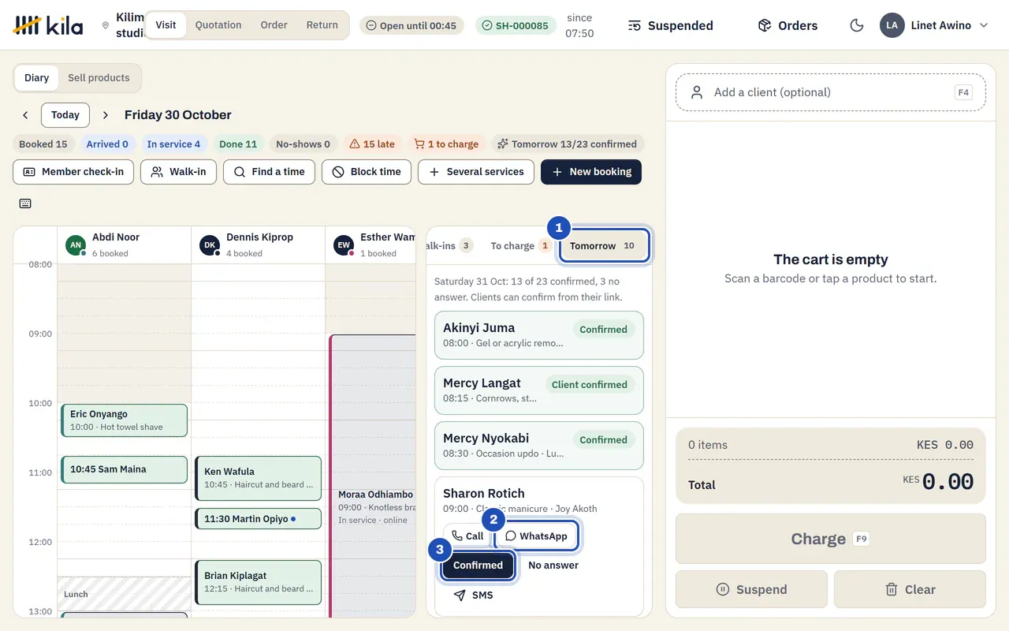Click the Find a time button
The width and height of the screenshot is (1009, 631).
270,172
